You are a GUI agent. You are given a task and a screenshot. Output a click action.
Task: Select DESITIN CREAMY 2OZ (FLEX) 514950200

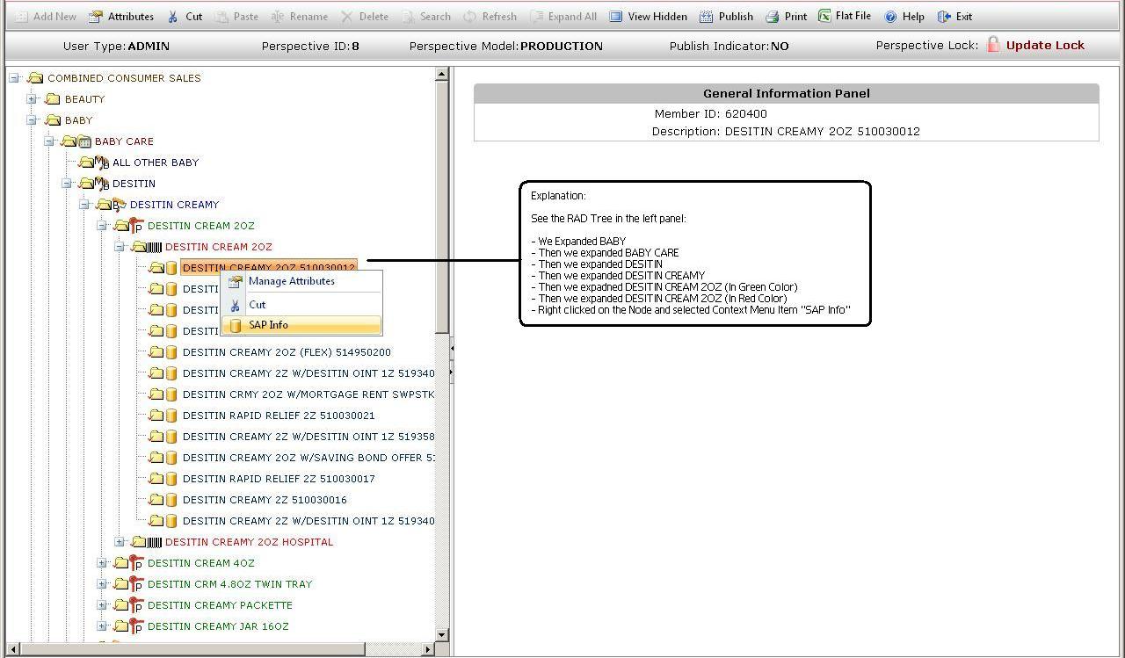pyautogui.click(x=287, y=352)
